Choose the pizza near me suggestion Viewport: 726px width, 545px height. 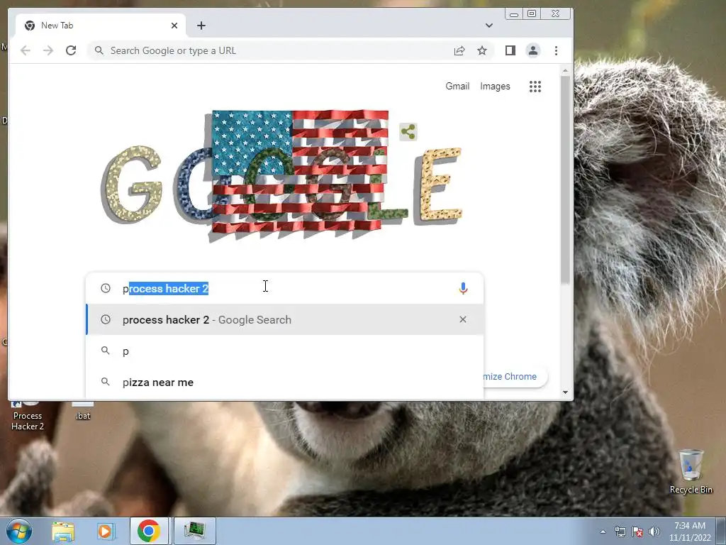pos(285,382)
